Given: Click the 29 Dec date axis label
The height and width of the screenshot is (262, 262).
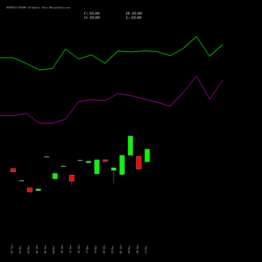Looking at the screenshot, I should pos(129,249).
